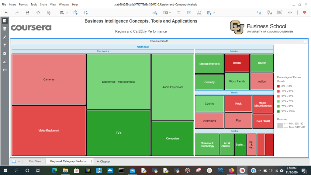
Task: Click the 90% - 100% legend color swatch
Action: 278,111
